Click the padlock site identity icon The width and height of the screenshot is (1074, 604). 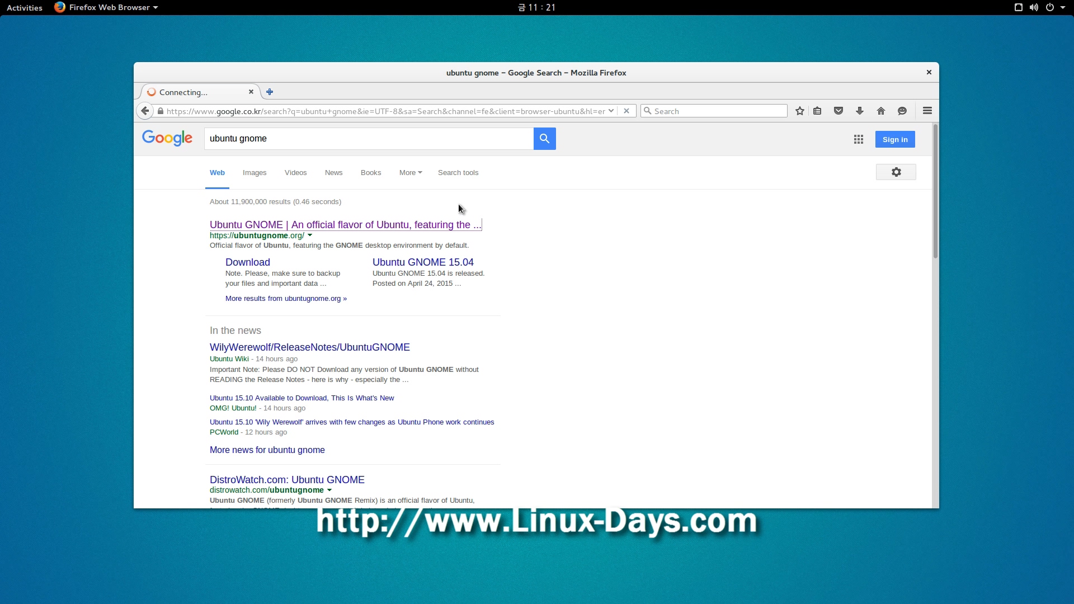161,111
